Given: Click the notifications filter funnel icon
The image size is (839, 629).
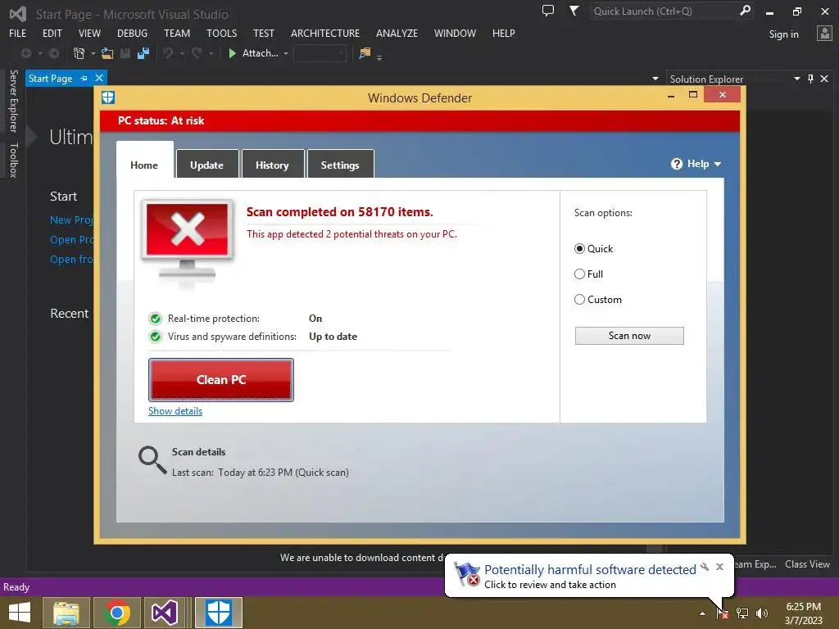Looking at the screenshot, I should 574,11.
